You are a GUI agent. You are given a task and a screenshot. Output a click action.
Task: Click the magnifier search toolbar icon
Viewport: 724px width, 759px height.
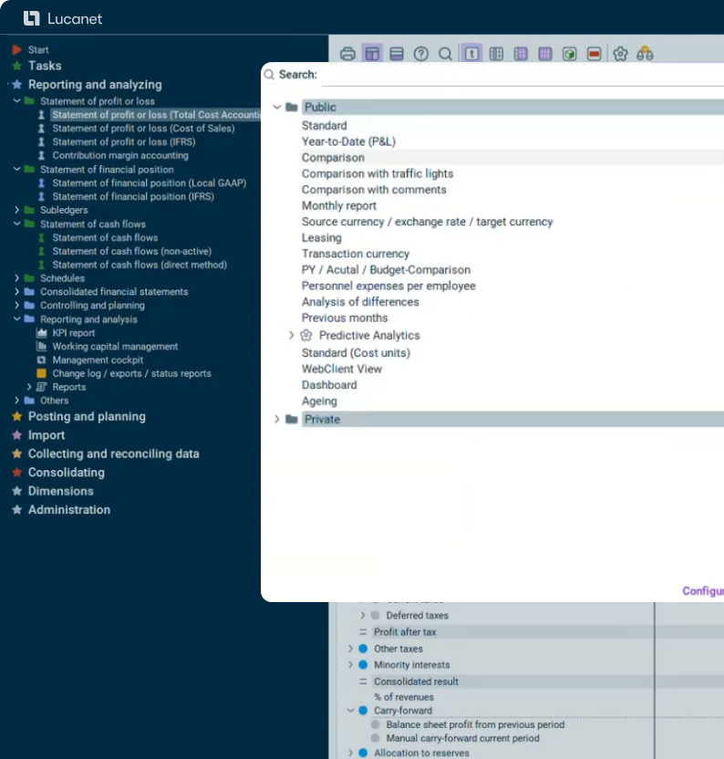[445, 54]
